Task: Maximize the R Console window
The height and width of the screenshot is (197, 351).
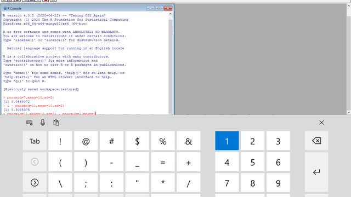Action: tap(159, 8)
